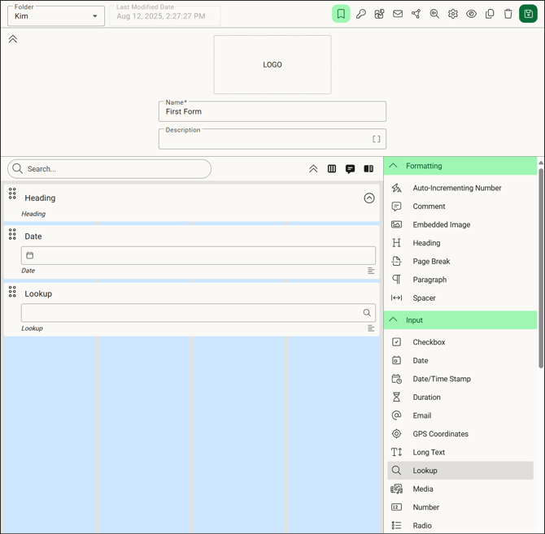
Task: Toggle the highlighted bookmark icon
Action: pyautogui.click(x=341, y=14)
